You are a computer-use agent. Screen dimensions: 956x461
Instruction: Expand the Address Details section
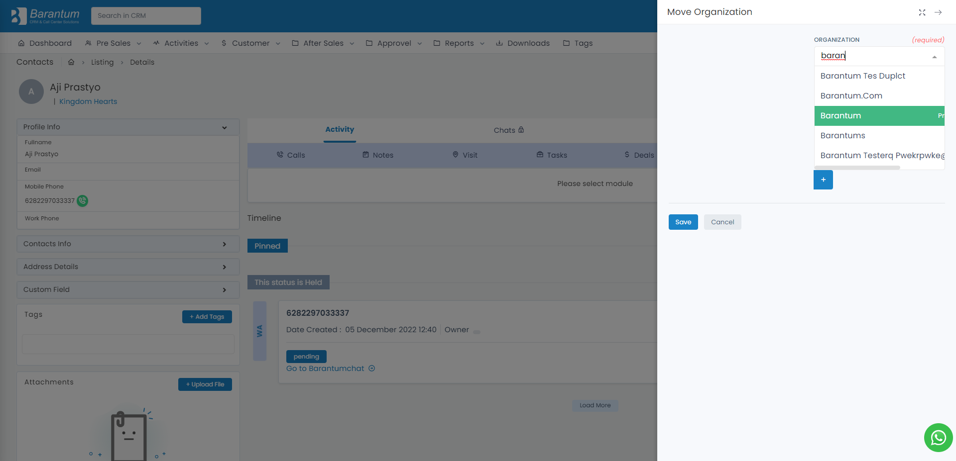click(x=128, y=267)
